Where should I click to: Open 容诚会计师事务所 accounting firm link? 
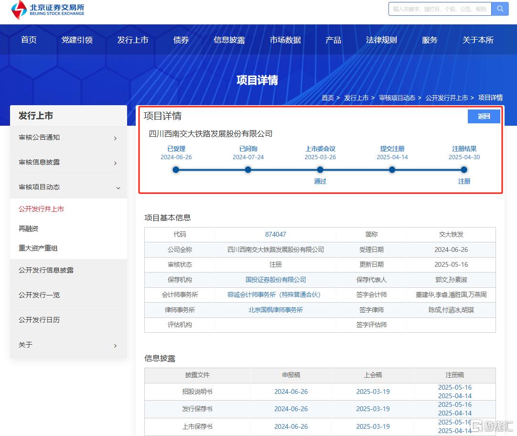pos(274,294)
